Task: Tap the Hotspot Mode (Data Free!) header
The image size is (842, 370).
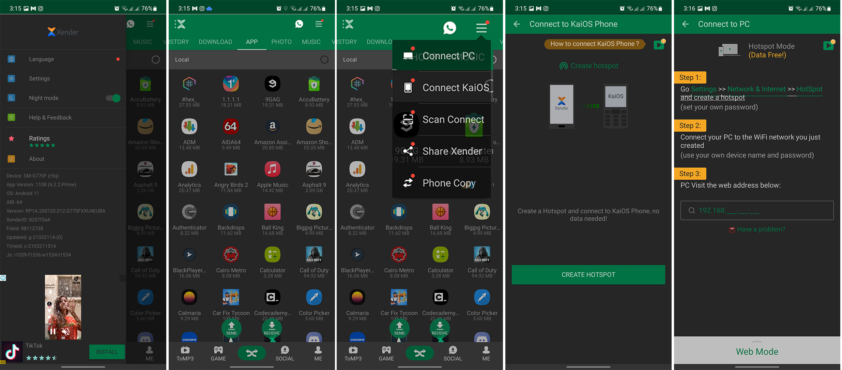Action: point(757,50)
